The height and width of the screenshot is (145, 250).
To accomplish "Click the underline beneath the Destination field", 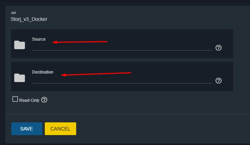I will point(122,83).
